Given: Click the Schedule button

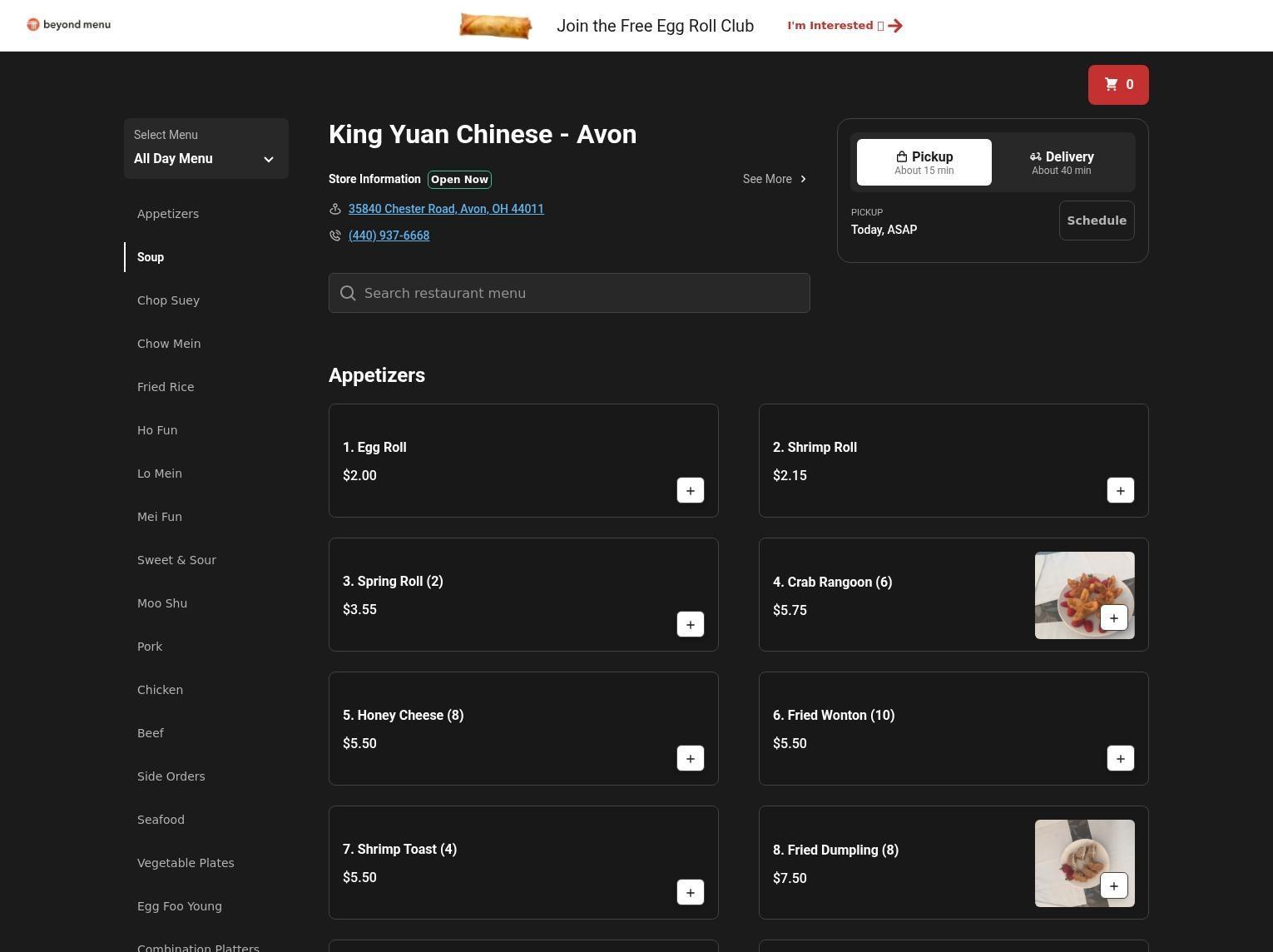Looking at the screenshot, I should [1096, 221].
